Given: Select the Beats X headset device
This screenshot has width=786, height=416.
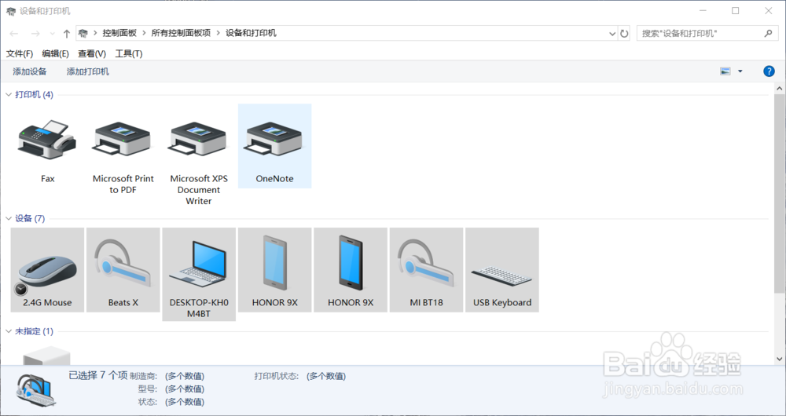Looking at the screenshot, I should click(123, 270).
